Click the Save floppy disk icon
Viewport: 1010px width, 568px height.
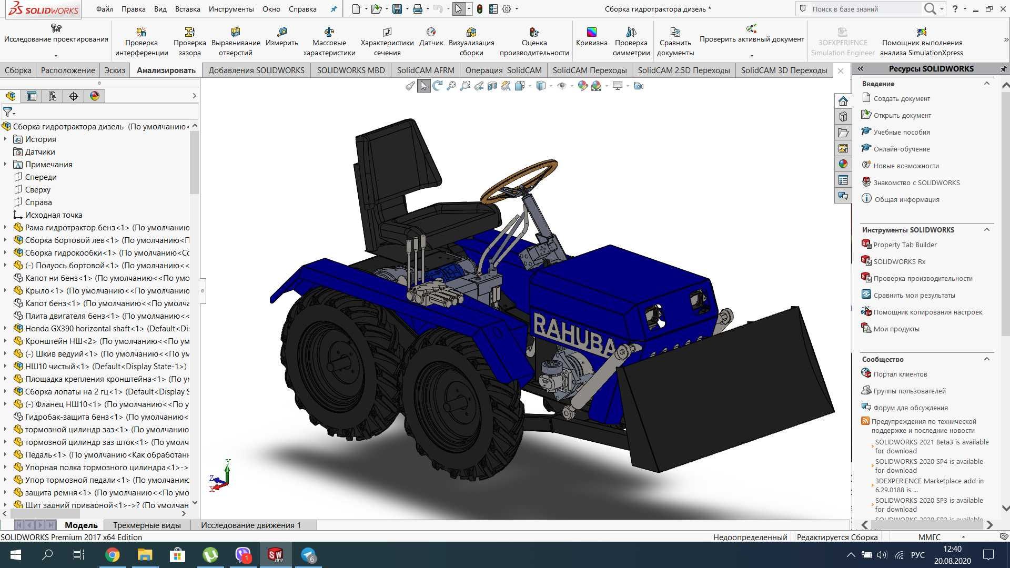(x=397, y=9)
